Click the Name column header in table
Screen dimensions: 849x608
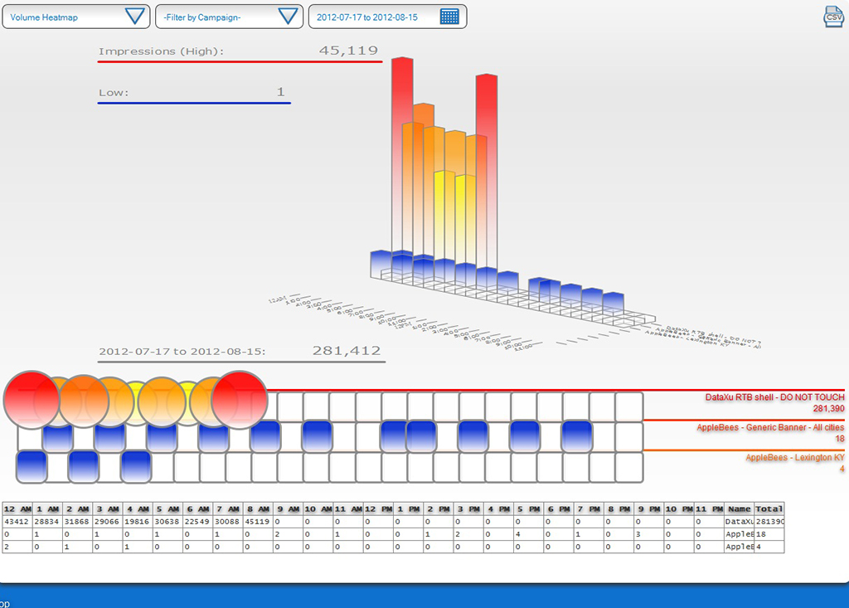coord(739,508)
